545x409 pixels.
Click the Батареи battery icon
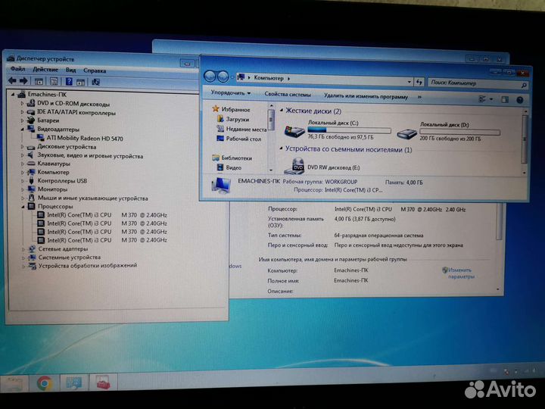[x=31, y=120]
